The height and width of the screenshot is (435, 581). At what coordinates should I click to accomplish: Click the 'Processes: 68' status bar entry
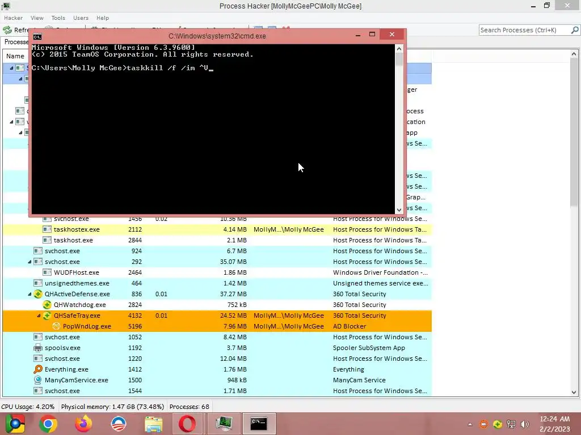(x=190, y=407)
